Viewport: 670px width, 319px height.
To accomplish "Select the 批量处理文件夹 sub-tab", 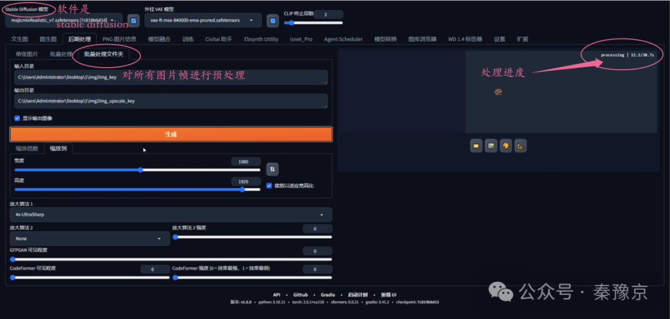I will (x=104, y=55).
